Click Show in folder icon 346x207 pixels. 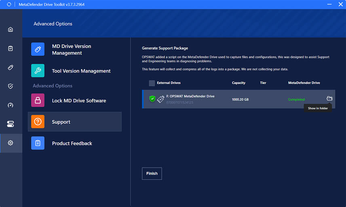tap(329, 99)
